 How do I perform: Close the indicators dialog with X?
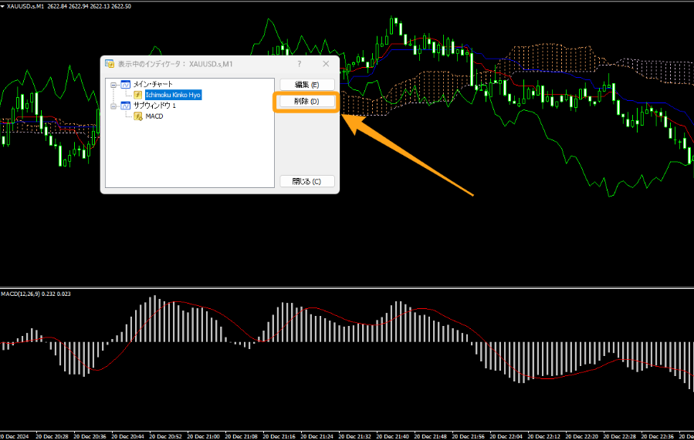click(326, 64)
